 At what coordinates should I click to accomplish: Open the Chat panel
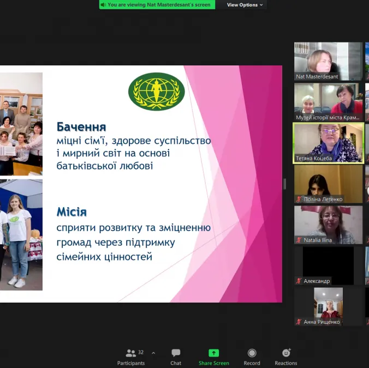pos(176,357)
